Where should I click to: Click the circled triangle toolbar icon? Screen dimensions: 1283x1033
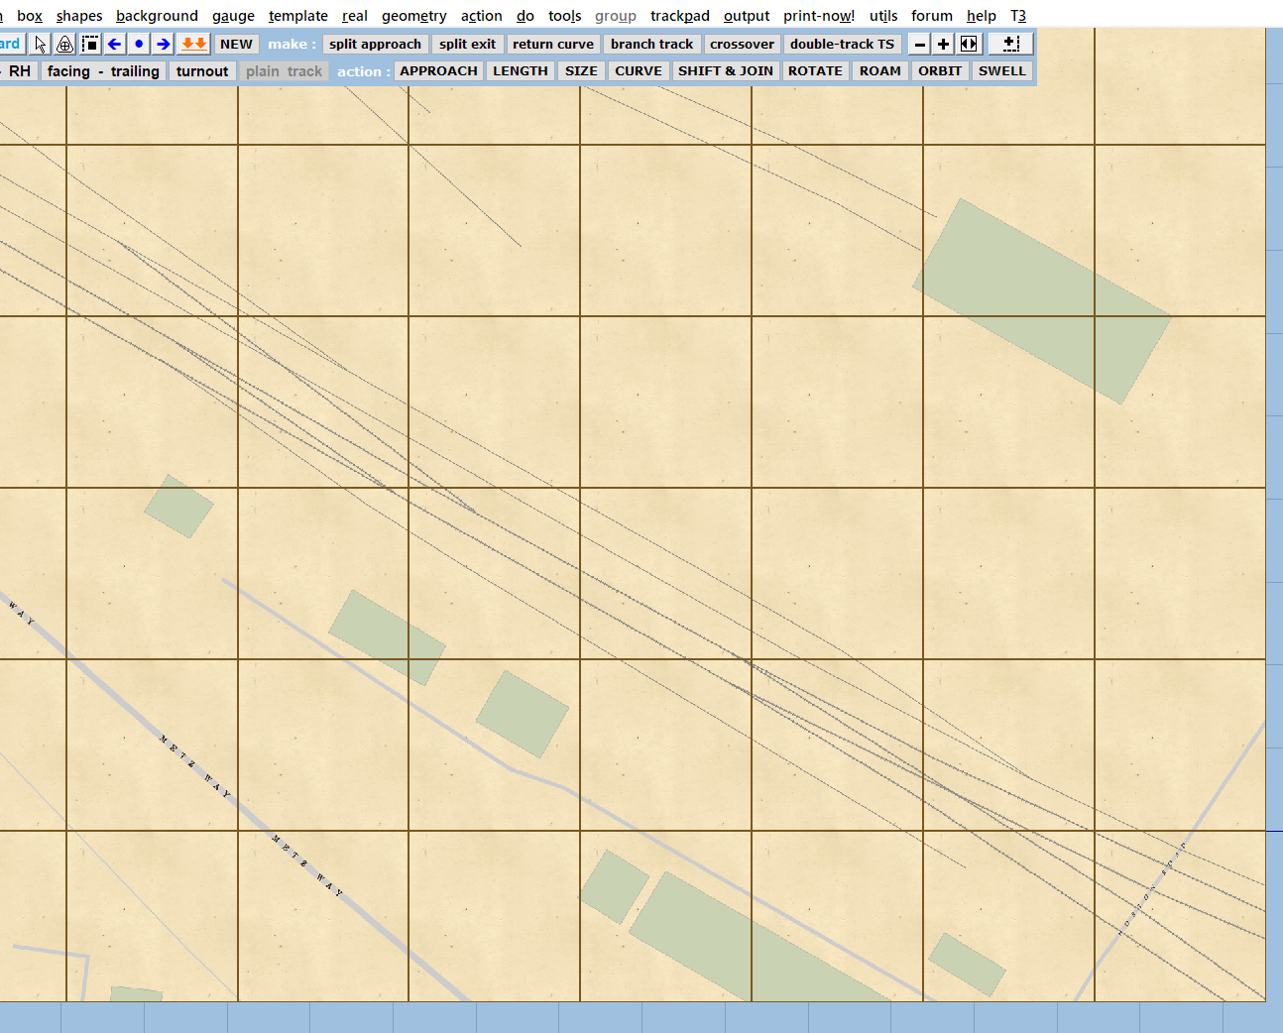64,44
